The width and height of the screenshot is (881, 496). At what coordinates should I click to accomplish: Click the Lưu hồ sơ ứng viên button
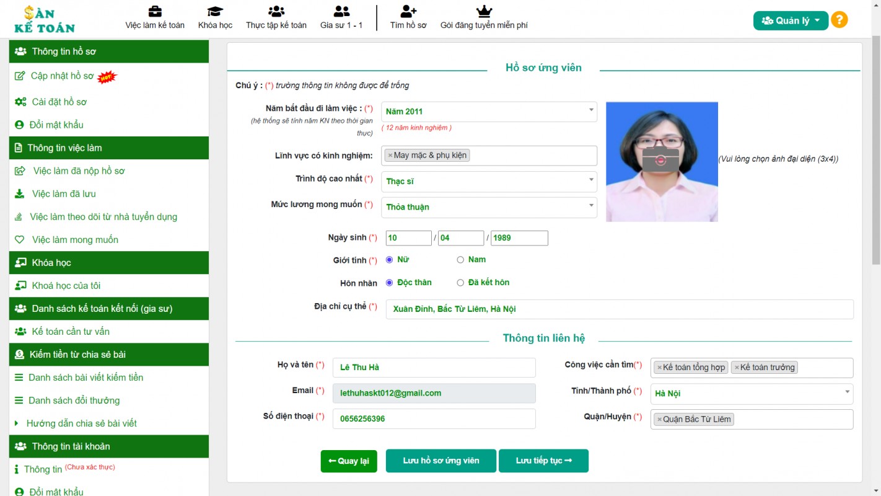[x=441, y=461]
